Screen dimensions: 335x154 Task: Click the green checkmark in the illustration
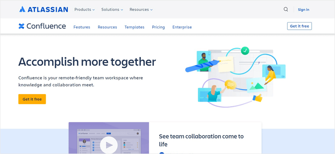tap(245, 51)
